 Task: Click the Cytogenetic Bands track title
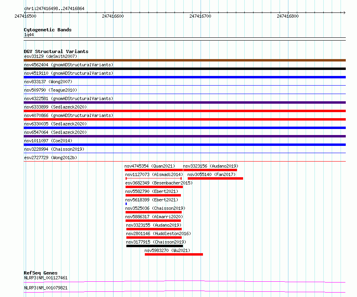pyautogui.click(x=48, y=30)
